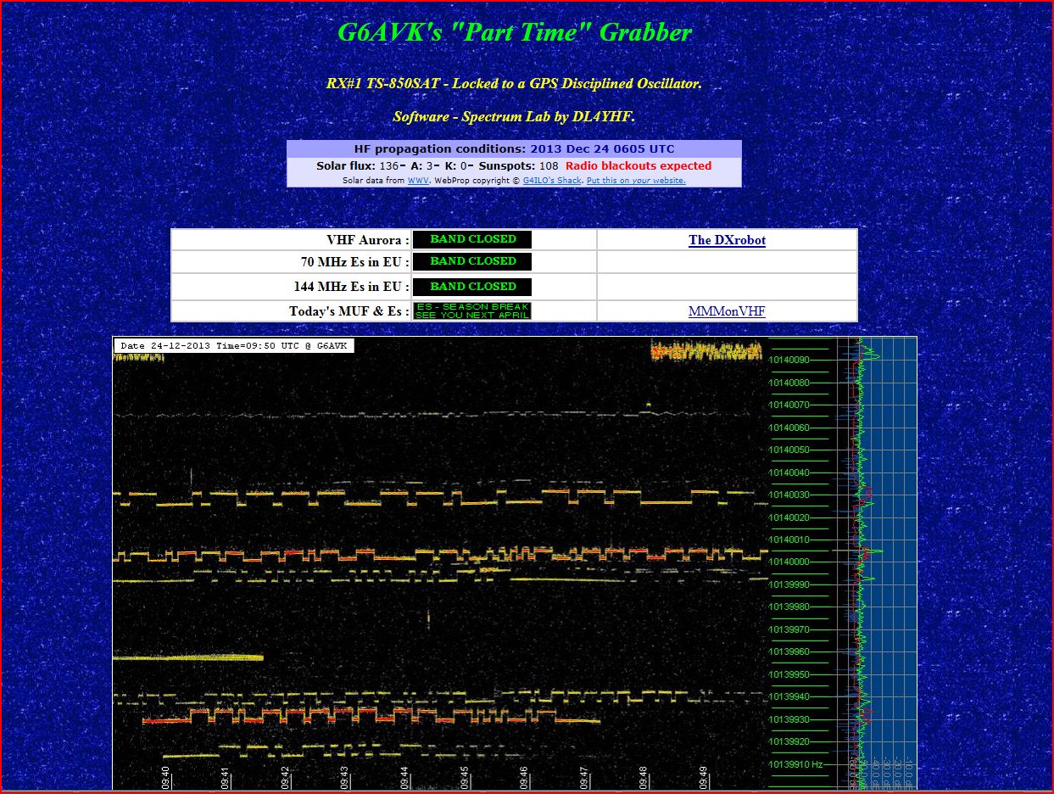Click 'Put this on your website' link
Image resolution: width=1054 pixels, height=794 pixels.
(x=636, y=181)
